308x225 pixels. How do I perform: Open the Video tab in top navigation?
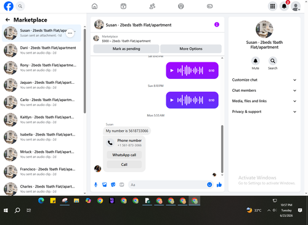pos(123,6)
